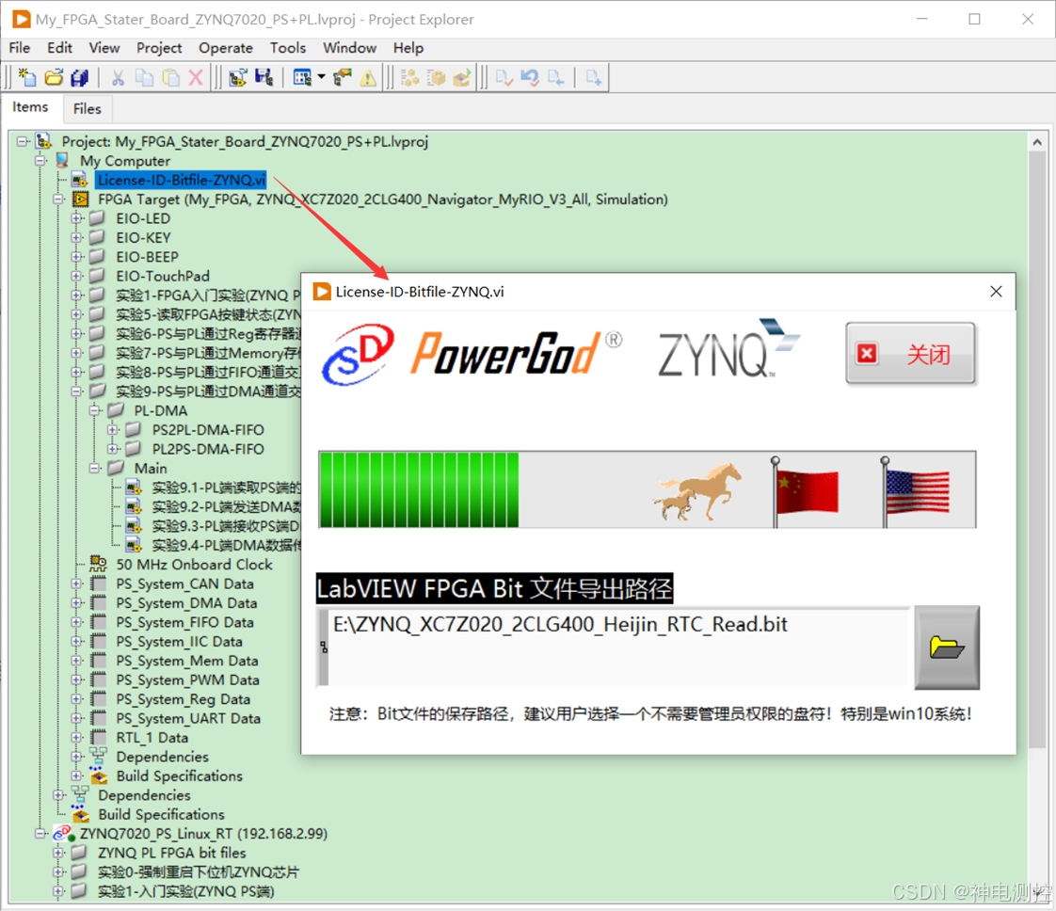This screenshot has height=911, width=1056.
Task: Close the License-ID-Bitfile-ZYNQ.vi dialog with X
Action: click(x=996, y=292)
